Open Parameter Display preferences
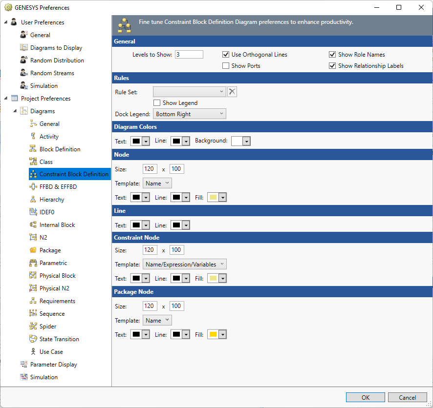The height and width of the screenshot is (408, 433). coord(53,365)
